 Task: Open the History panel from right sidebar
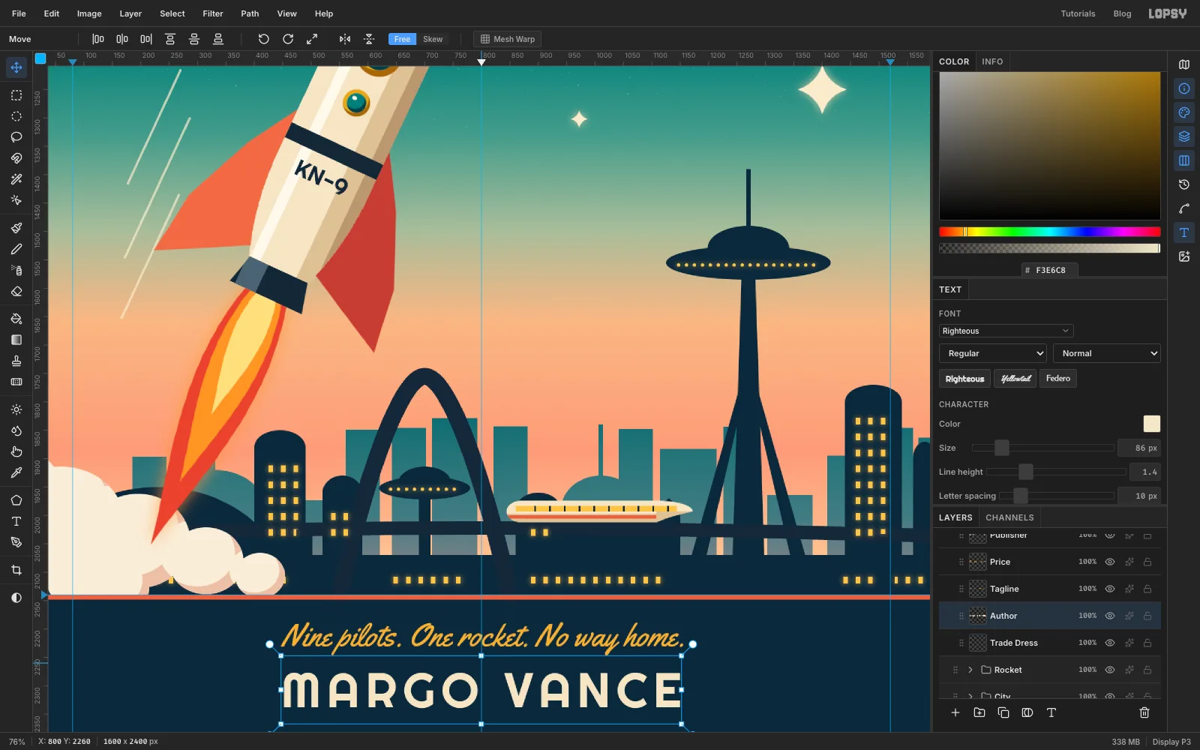click(x=1184, y=184)
